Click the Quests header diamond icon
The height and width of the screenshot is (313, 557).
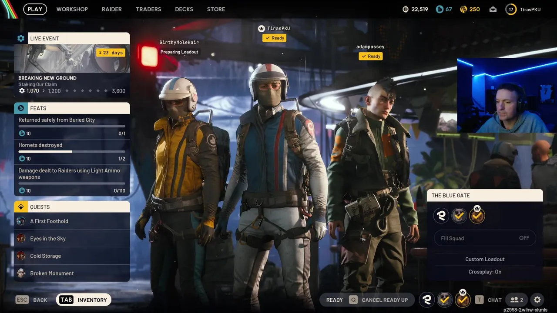21,207
